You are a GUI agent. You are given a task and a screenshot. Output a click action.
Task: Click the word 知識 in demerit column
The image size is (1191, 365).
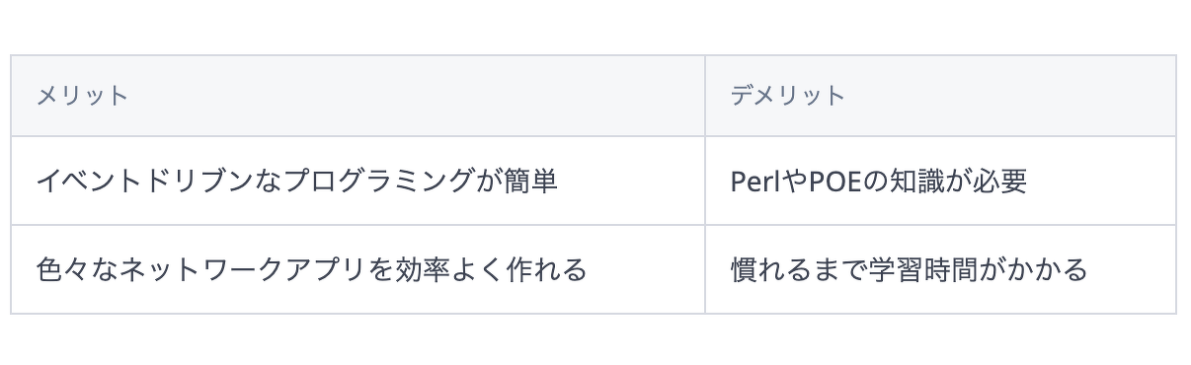[x=919, y=182]
